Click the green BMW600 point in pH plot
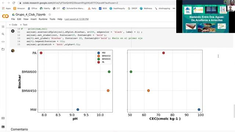This screenshot has width=235, height=132. tap(109, 72)
